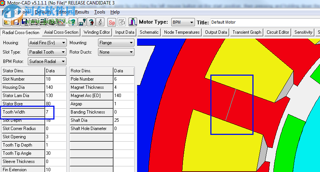Screen dimensions: 320x172
Task: Switch to the Input Data tab
Action: [x=125, y=32]
